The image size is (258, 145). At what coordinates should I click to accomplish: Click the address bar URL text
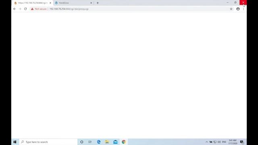69,9
